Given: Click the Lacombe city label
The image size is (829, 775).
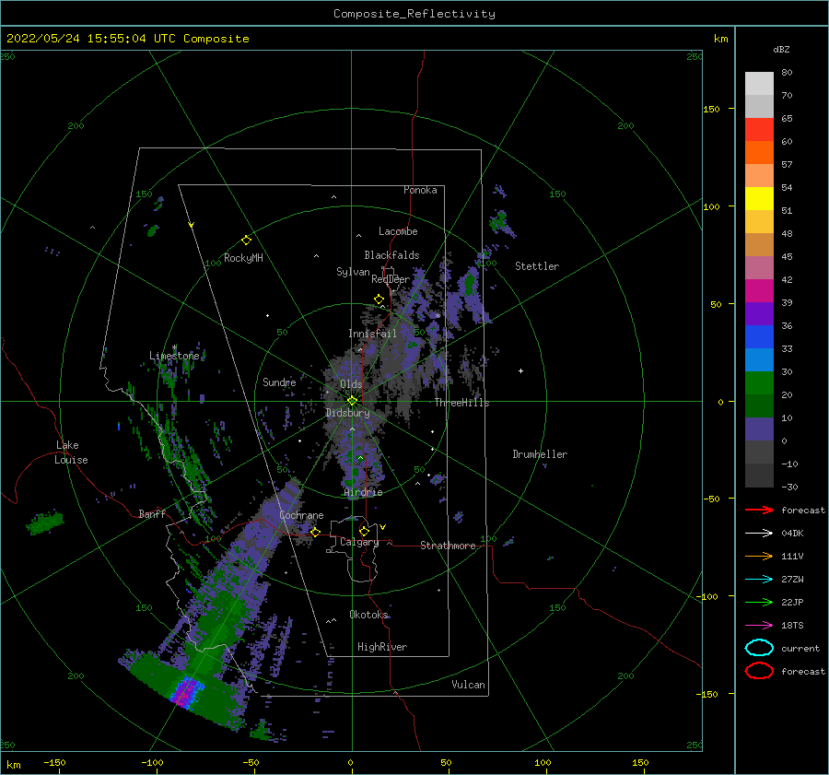Looking at the screenshot, I should (398, 231).
